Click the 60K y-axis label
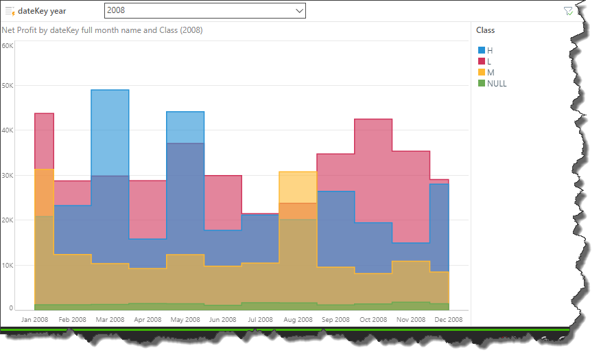601x359 pixels. (x=8, y=46)
